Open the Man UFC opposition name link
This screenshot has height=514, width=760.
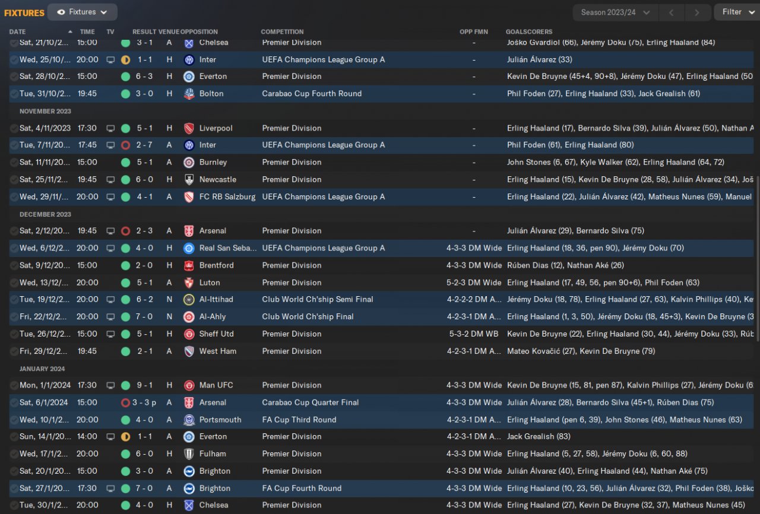tap(216, 385)
